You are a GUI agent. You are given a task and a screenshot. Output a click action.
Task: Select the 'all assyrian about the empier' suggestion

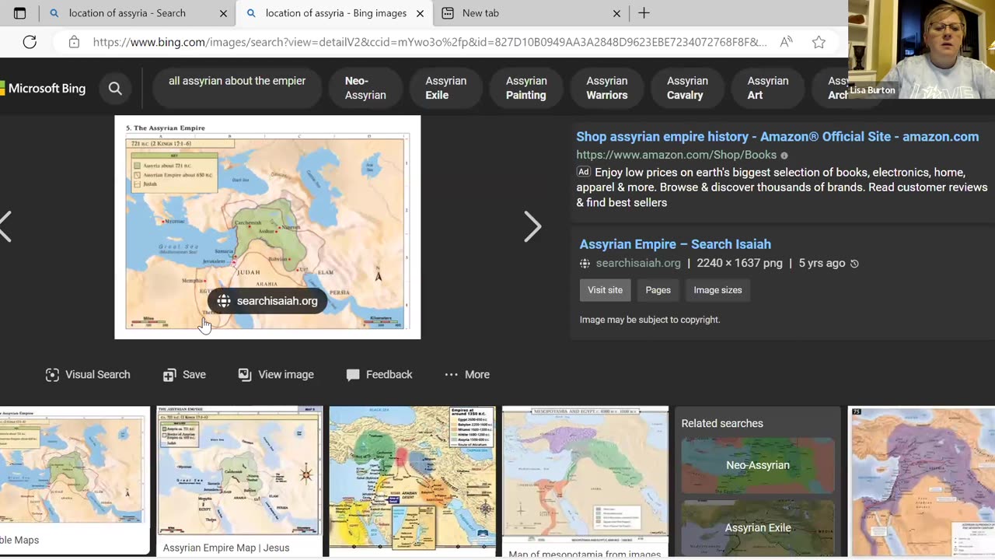click(x=237, y=88)
